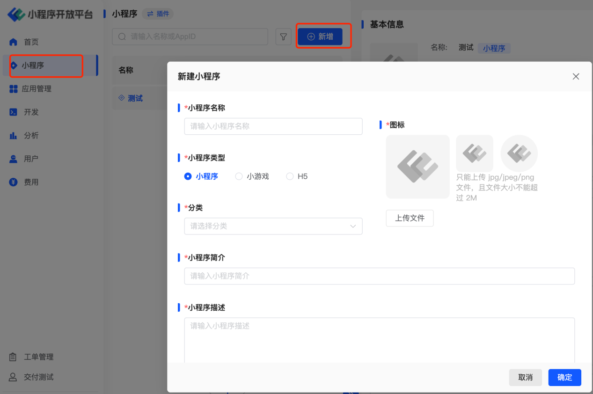Click the 费用 yen coin icon

[14, 182]
